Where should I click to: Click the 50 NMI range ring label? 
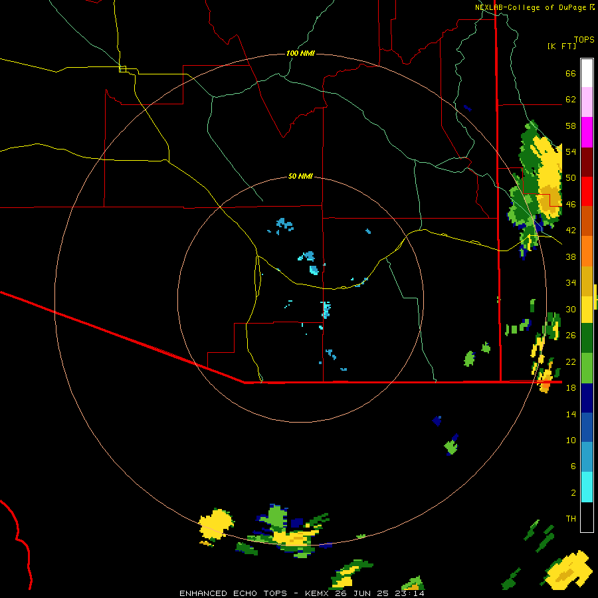300,176
